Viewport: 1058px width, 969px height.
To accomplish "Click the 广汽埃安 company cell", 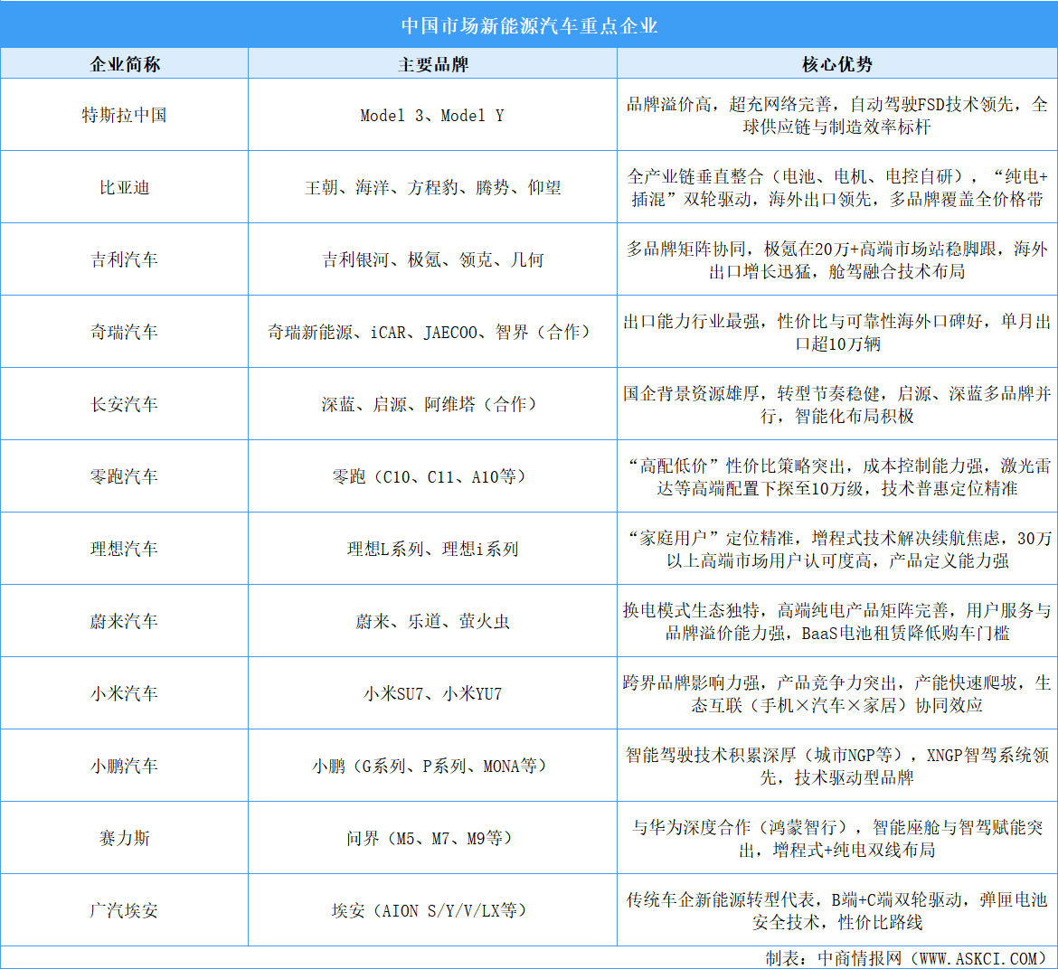I will (x=124, y=910).
